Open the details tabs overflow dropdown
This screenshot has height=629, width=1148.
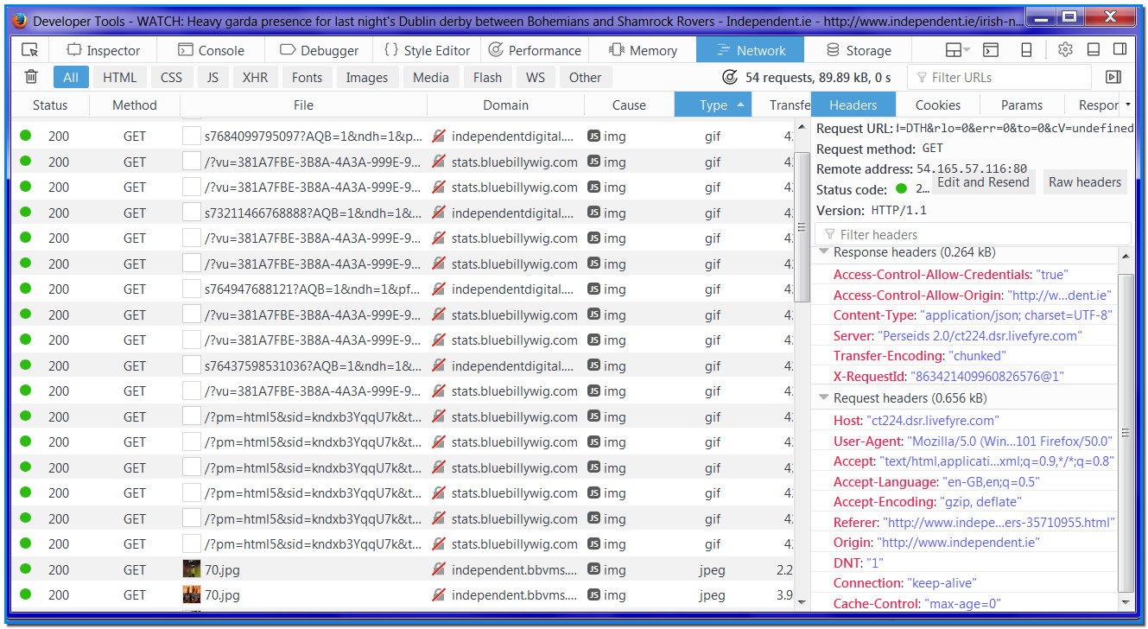pos(1128,105)
